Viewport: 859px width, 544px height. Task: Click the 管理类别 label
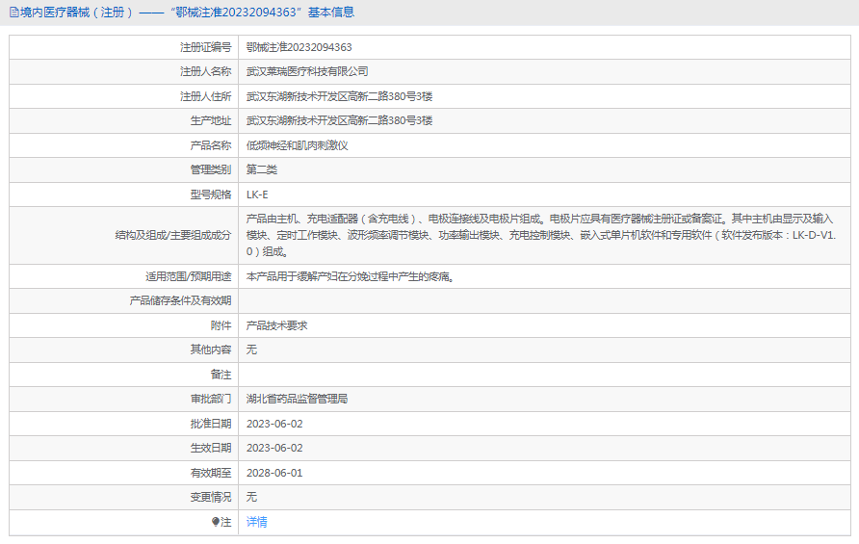click(211, 169)
